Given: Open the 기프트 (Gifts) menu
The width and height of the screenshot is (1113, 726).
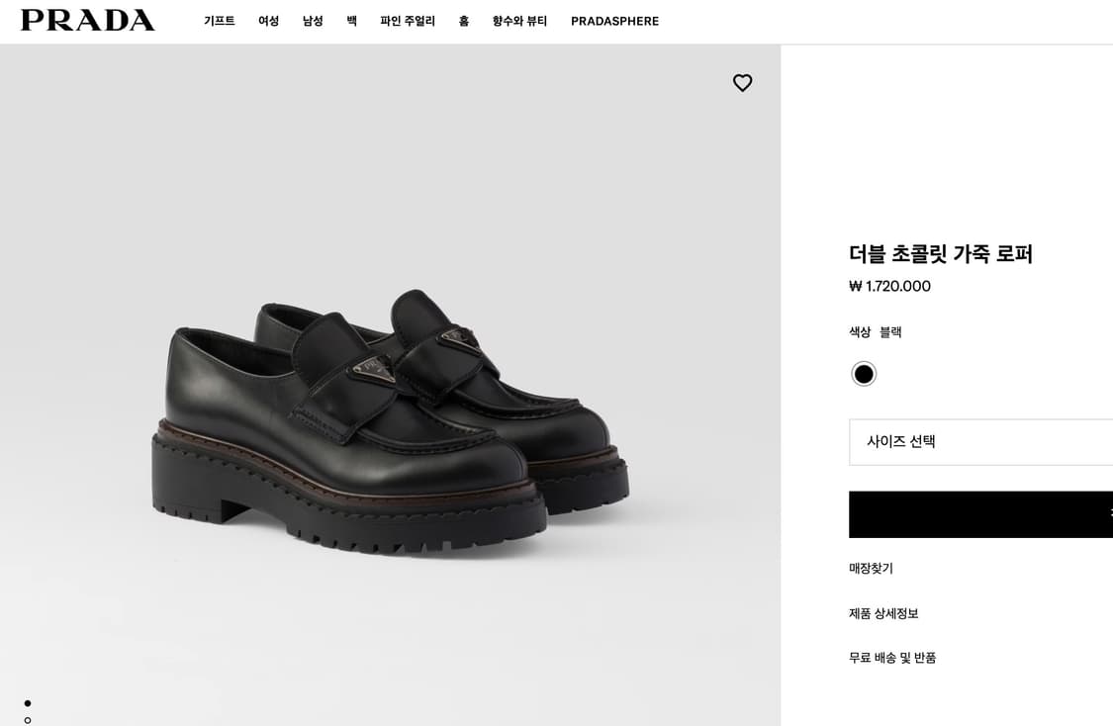Looking at the screenshot, I should click(218, 21).
